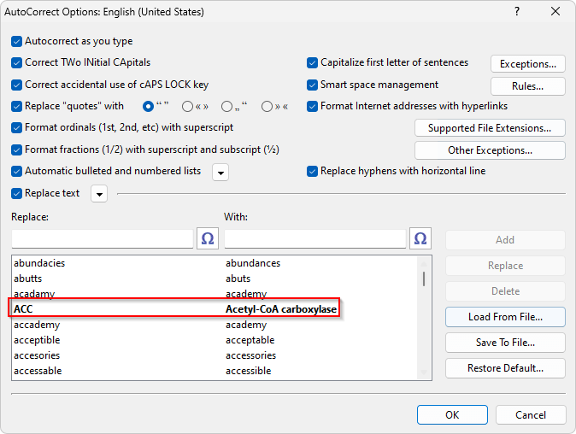Click Load From File button
This screenshot has height=434, width=576.
click(505, 317)
